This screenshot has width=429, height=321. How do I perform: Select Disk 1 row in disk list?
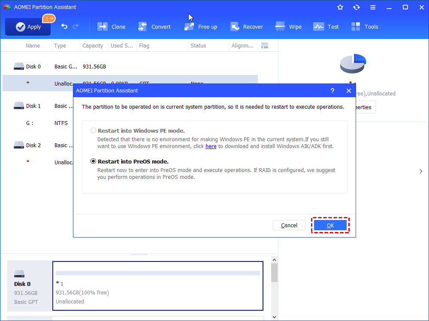point(38,106)
